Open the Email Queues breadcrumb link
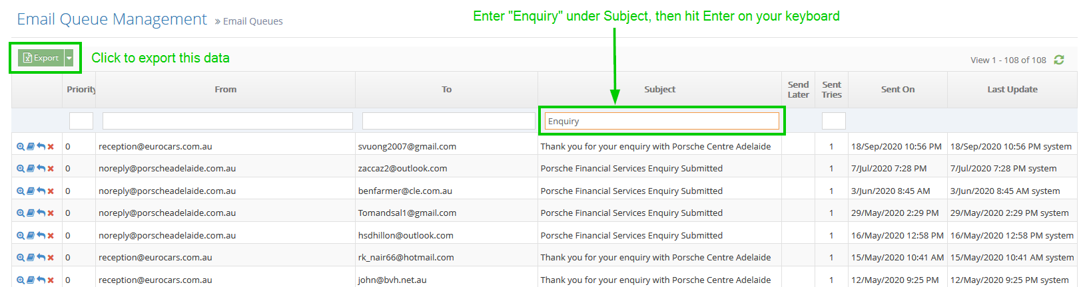This screenshot has height=287, width=1087. point(252,21)
